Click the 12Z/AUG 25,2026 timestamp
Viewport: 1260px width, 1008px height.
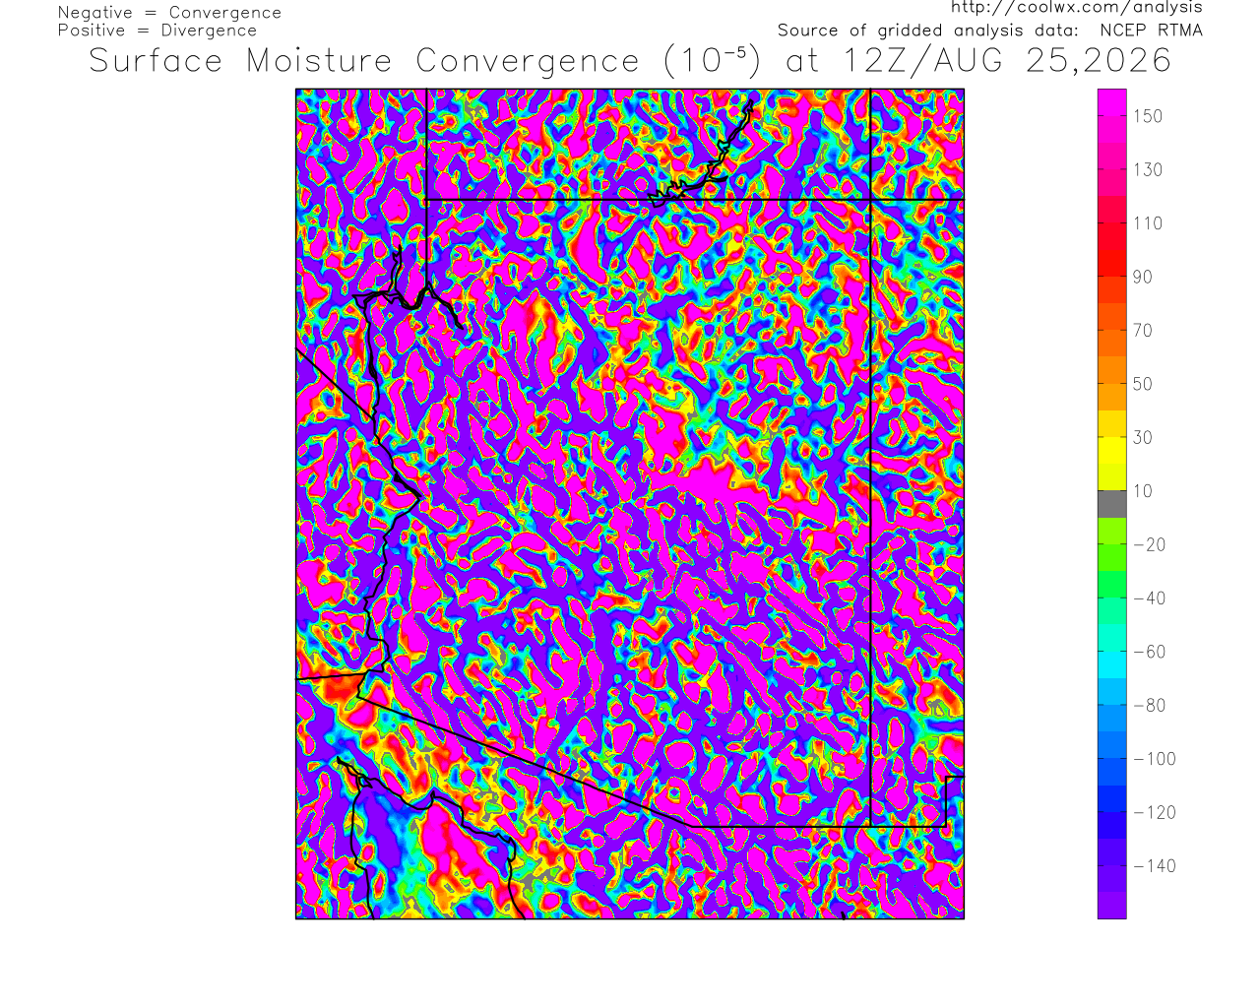tap(1008, 61)
